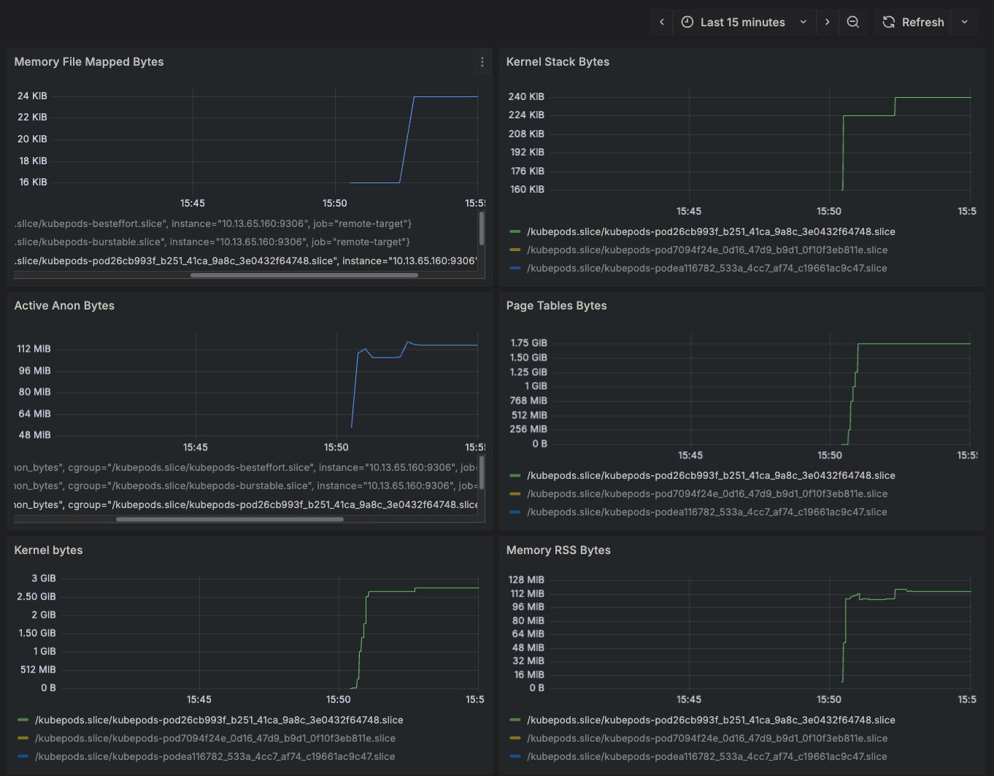
Task: Shift time range forward with right arrow
Action: 827,22
